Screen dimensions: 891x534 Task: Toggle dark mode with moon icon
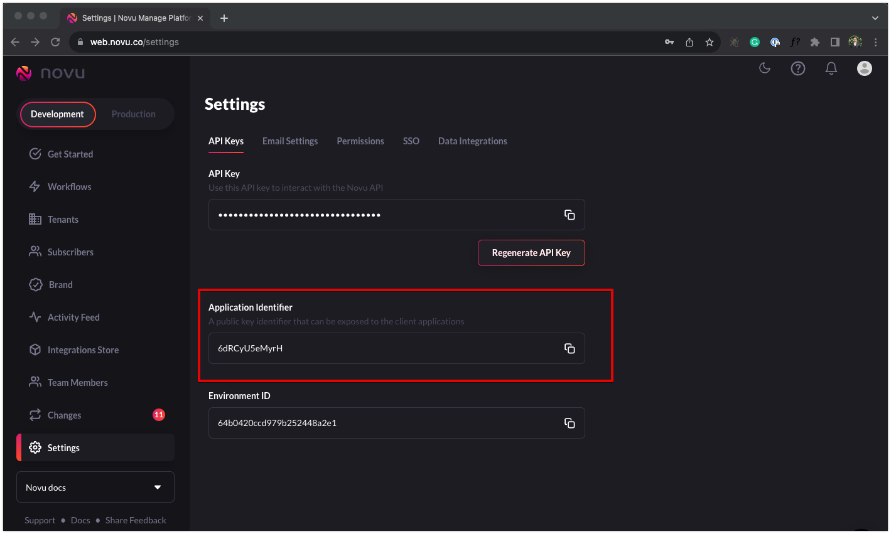coord(765,68)
